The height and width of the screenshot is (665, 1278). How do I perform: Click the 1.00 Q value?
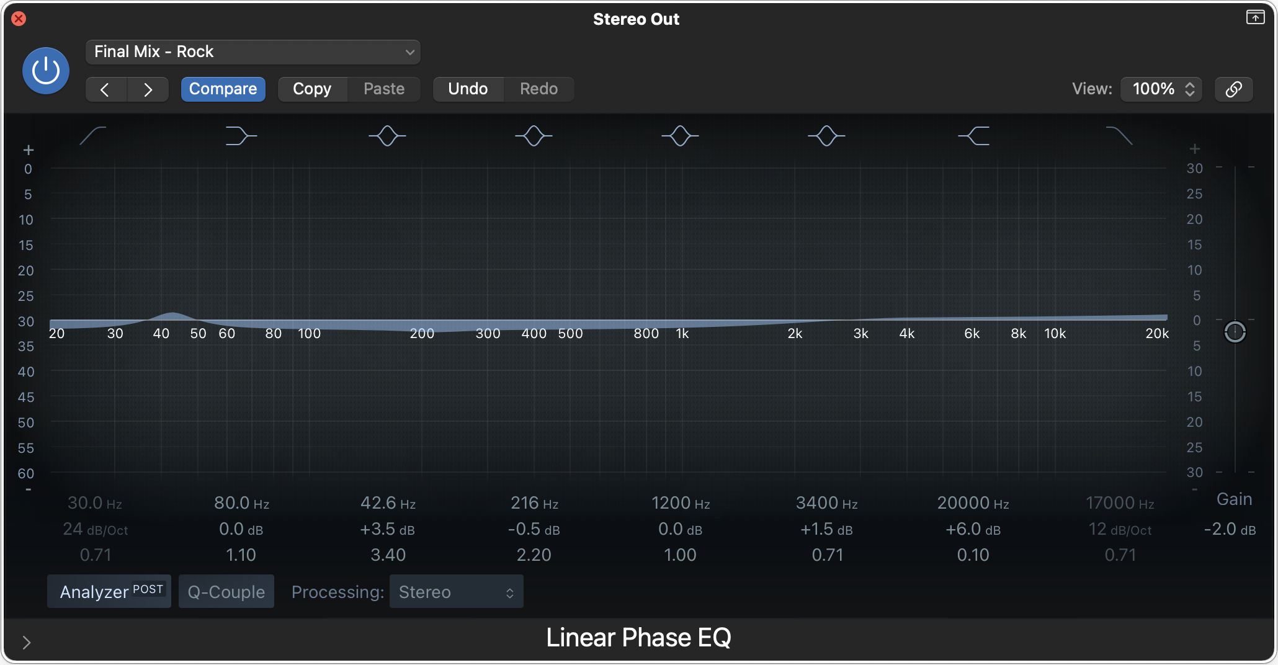(680, 555)
